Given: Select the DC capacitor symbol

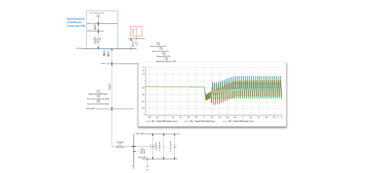Looking at the screenshot, I should point(163,146).
